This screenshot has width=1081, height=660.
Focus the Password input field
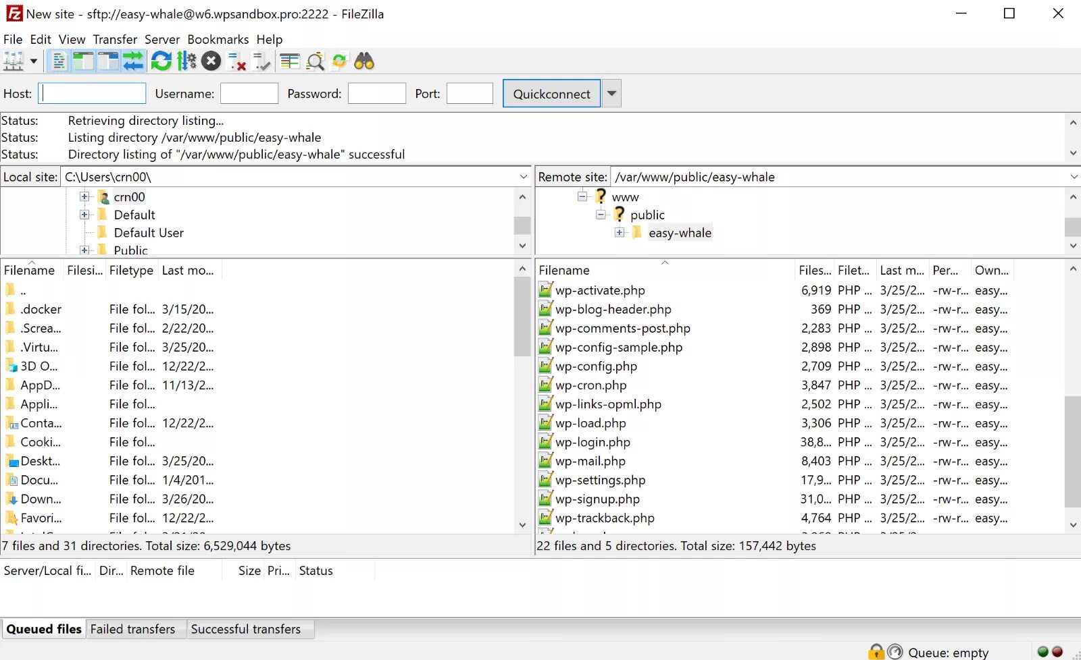(x=377, y=93)
